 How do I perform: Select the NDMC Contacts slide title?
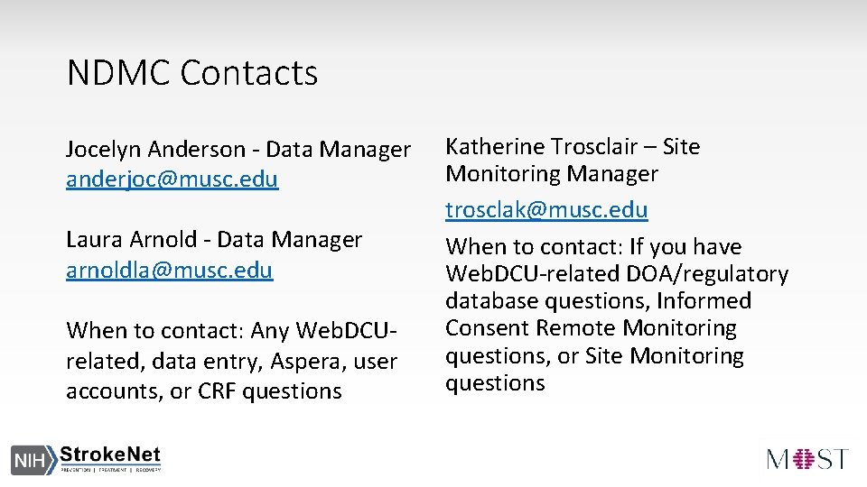192,73
